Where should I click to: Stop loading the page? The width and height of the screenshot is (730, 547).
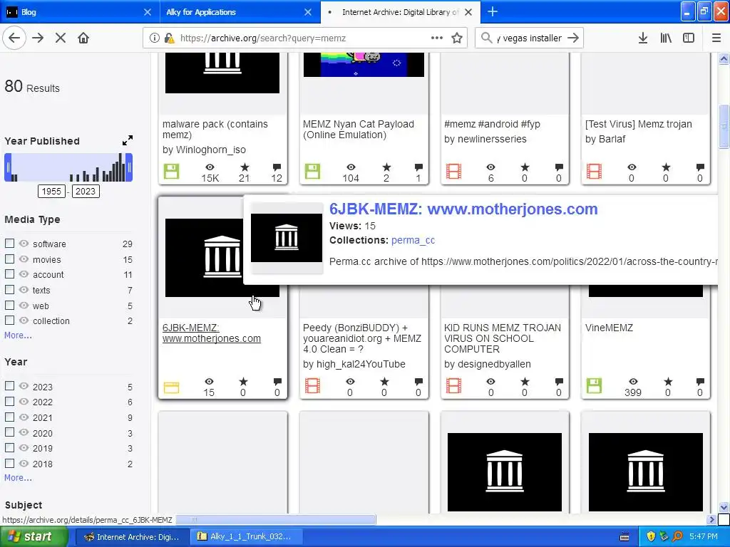pyautogui.click(x=61, y=38)
